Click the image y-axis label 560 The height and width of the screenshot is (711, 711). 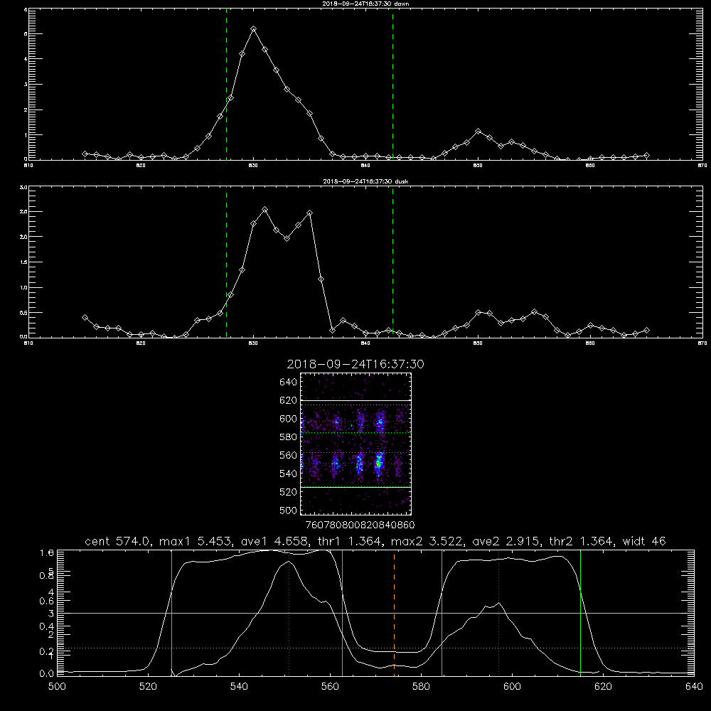click(288, 455)
